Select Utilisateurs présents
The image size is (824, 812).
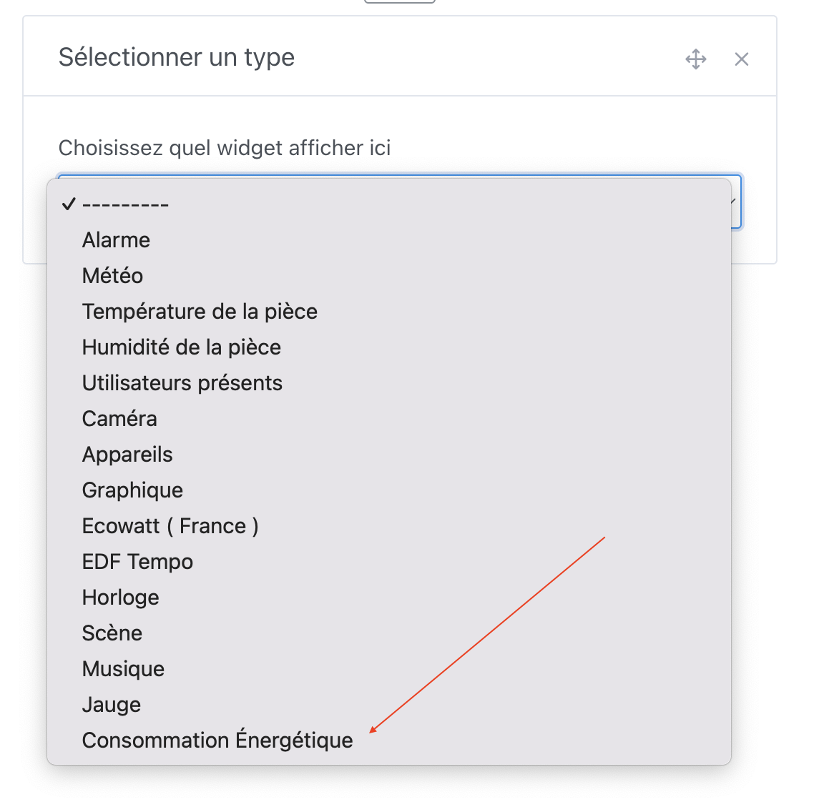coord(182,382)
